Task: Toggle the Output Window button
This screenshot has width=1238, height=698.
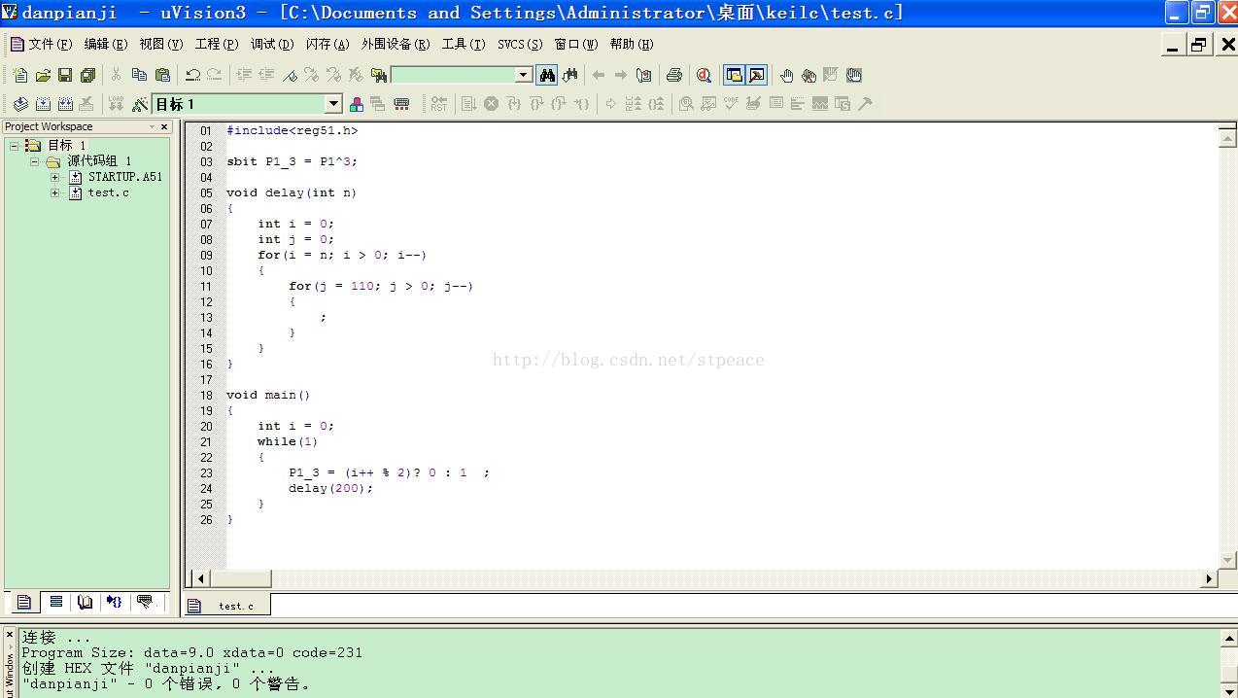Action: coord(757,75)
